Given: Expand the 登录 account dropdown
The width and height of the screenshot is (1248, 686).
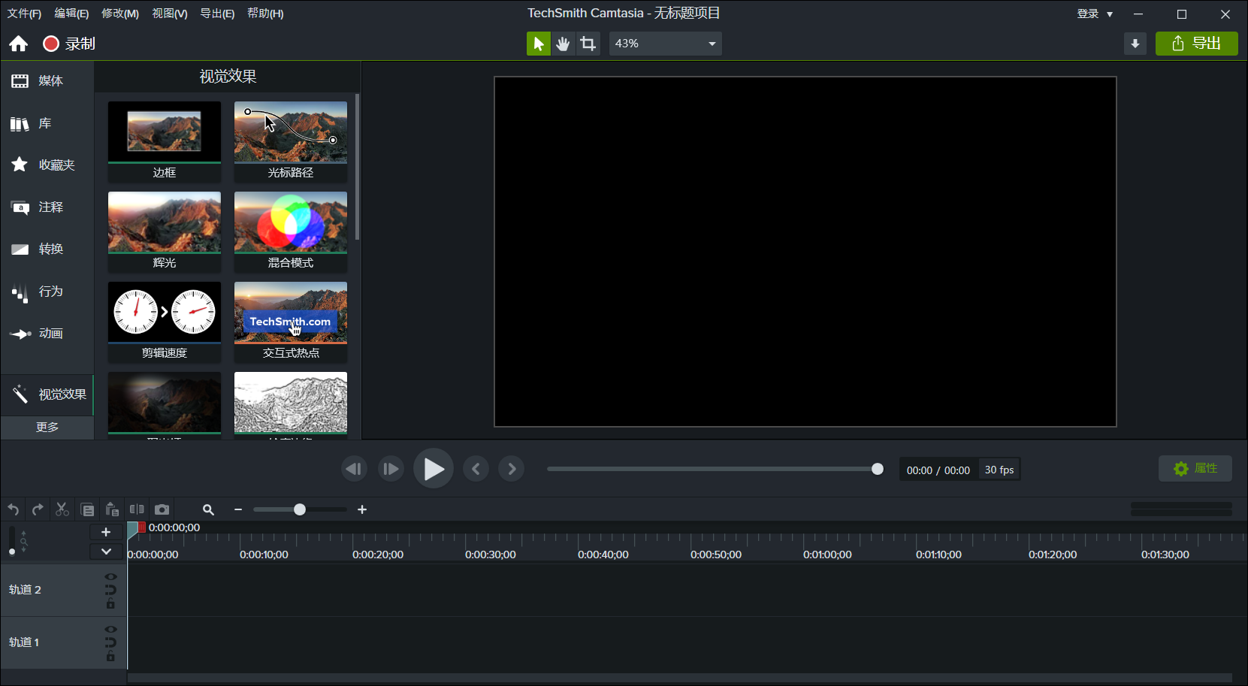Looking at the screenshot, I should tap(1093, 13).
